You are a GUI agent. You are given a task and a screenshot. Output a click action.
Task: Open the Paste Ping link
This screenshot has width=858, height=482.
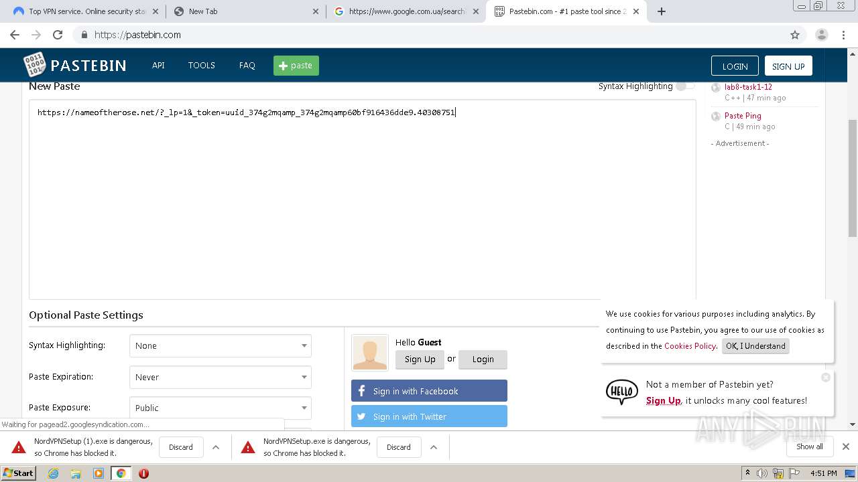click(743, 116)
